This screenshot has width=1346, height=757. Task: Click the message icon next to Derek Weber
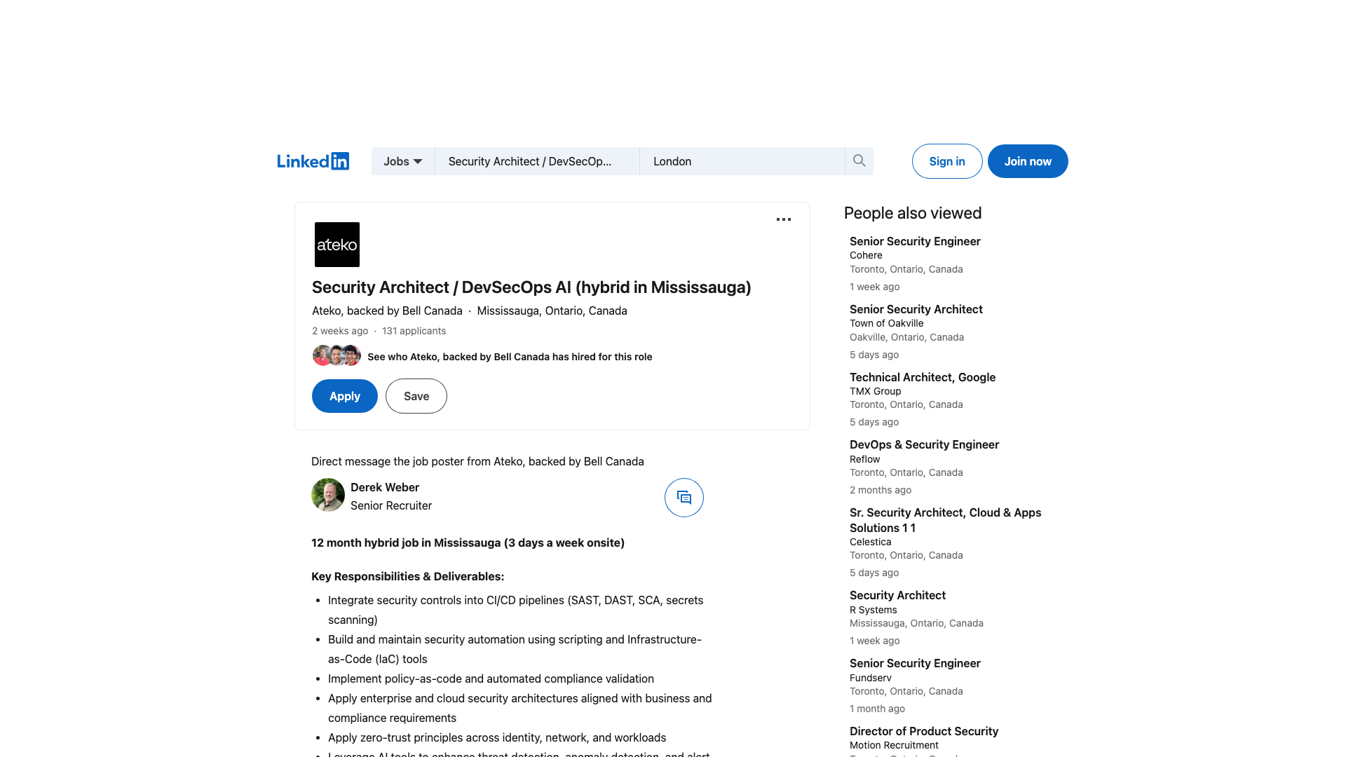tap(684, 498)
